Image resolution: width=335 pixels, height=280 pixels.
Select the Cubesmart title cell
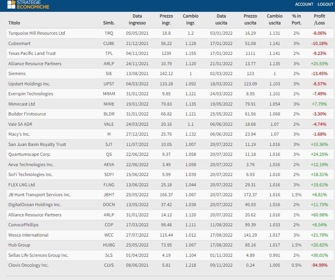tap(19, 43)
